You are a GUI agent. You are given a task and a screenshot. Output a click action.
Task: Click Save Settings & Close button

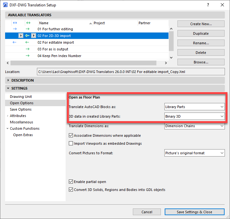pos(195,212)
